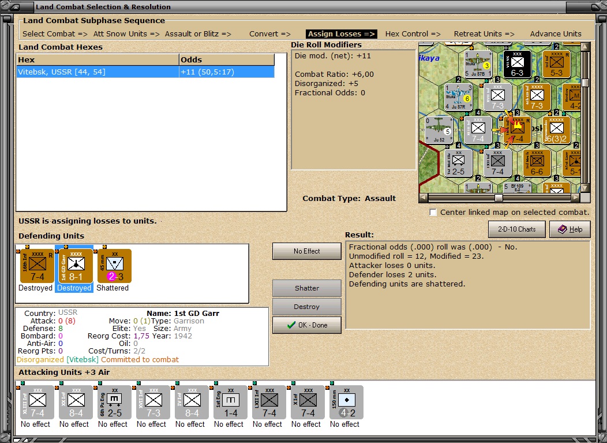The image size is (607, 443).
Task: Click the Hex column header
Action: [98, 59]
